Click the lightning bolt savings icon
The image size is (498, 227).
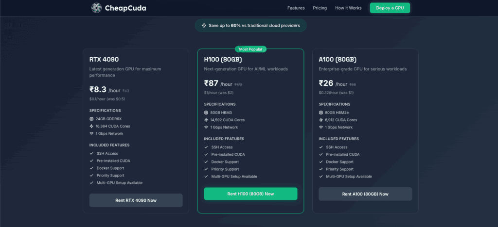(204, 25)
